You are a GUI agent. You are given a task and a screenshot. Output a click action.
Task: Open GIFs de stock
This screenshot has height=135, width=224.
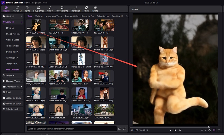tap(13, 109)
